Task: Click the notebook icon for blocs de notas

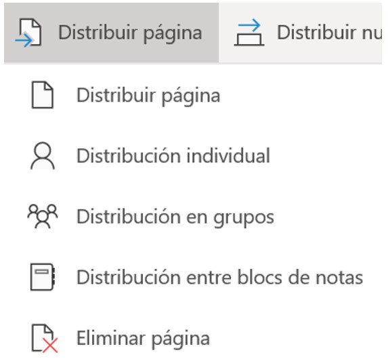Action: point(43,277)
